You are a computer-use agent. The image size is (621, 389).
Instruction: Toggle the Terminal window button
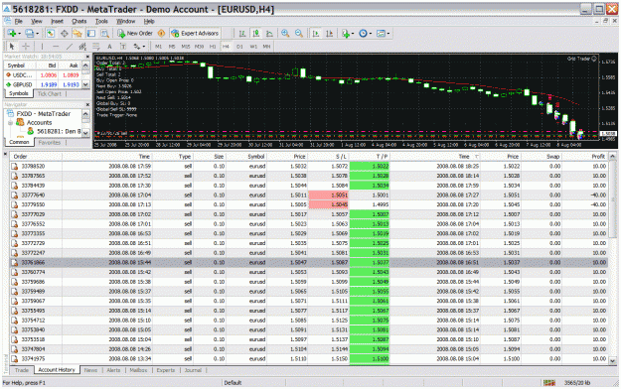pos(91,34)
